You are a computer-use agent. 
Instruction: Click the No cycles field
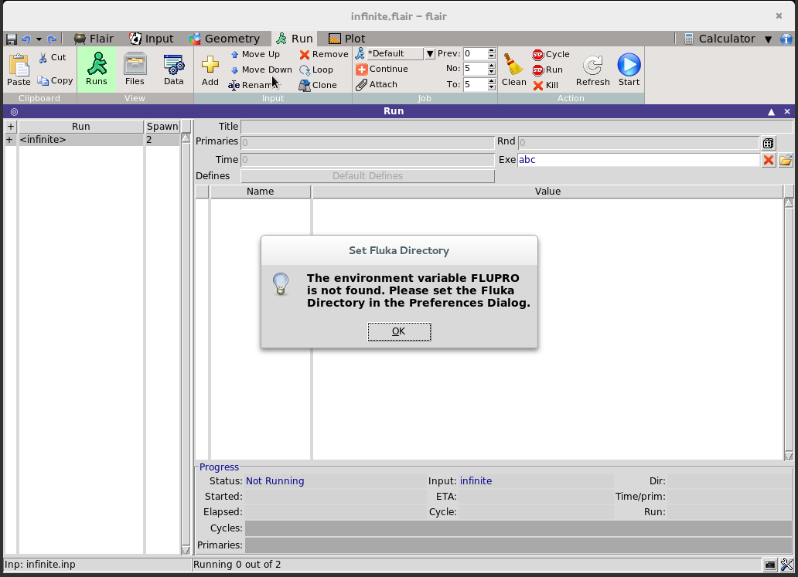475,69
